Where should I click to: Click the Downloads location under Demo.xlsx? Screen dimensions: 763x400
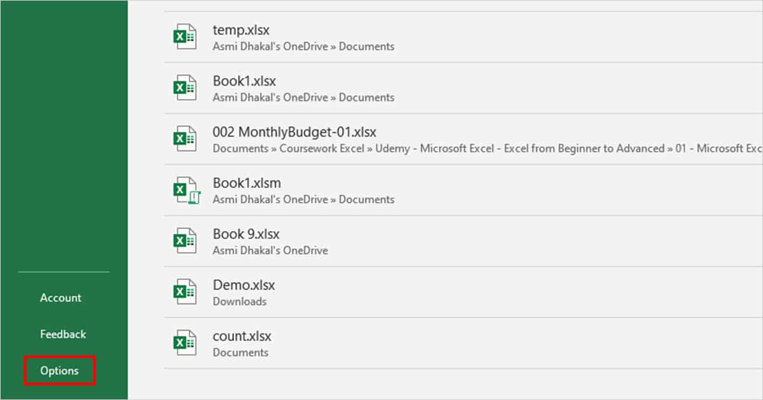point(240,302)
